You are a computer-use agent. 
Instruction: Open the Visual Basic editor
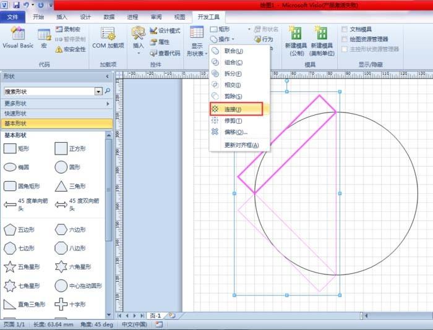click(18, 38)
